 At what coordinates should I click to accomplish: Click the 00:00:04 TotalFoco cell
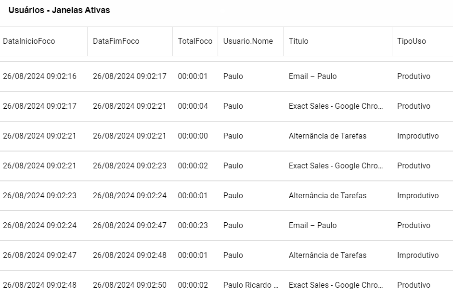[x=193, y=106]
